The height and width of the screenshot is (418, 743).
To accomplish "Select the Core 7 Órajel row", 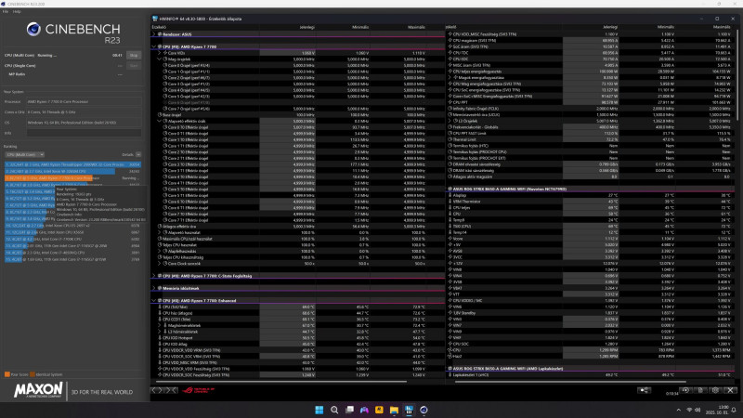I will click(x=297, y=109).
